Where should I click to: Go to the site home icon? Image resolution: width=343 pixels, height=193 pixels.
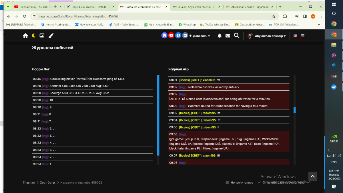pyautogui.click(x=25, y=36)
